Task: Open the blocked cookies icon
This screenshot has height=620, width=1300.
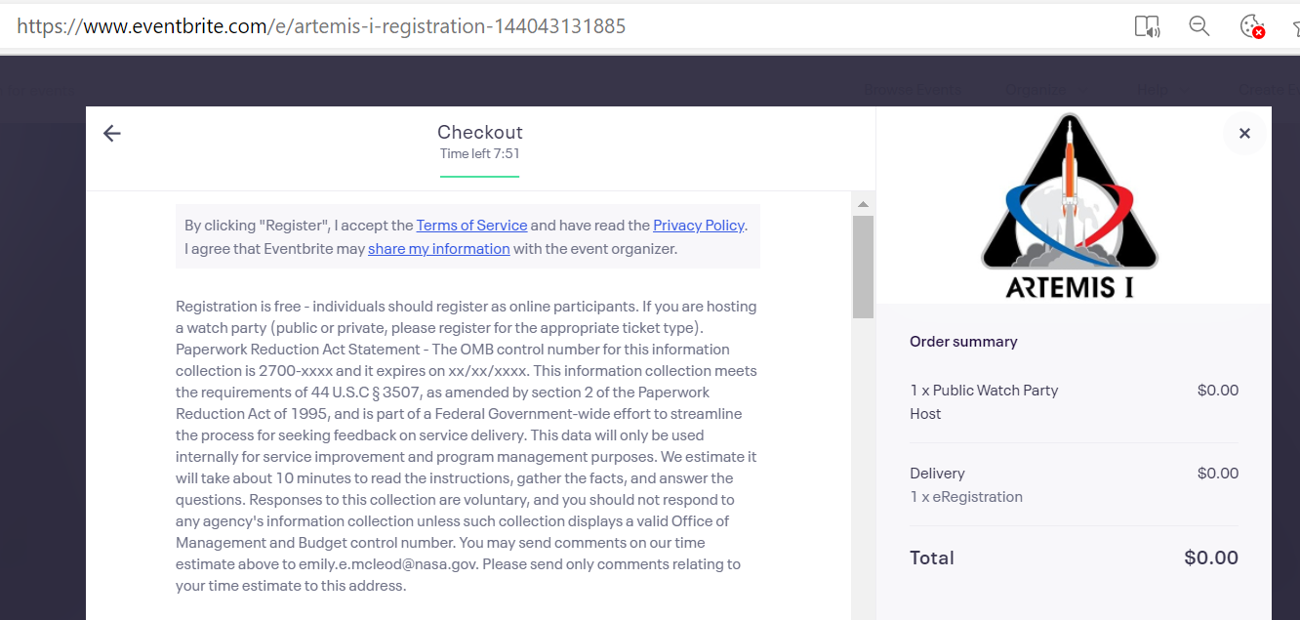Action: point(1251,26)
